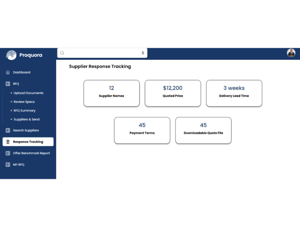Image resolution: width=300 pixels, height=225 pixels.
Task: Open the Quoted Price card
Action: (x=173, y=93)
